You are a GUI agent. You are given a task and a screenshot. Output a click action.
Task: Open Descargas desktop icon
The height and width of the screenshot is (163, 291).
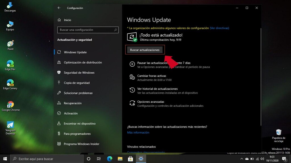pos(10,7)
